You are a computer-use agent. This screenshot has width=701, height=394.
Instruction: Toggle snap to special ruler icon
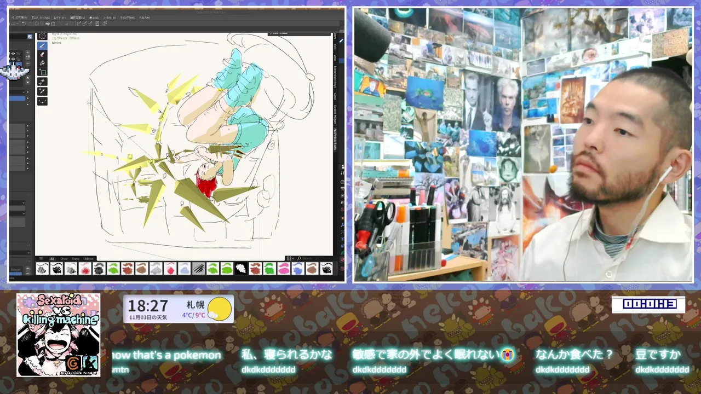point(84,24)
